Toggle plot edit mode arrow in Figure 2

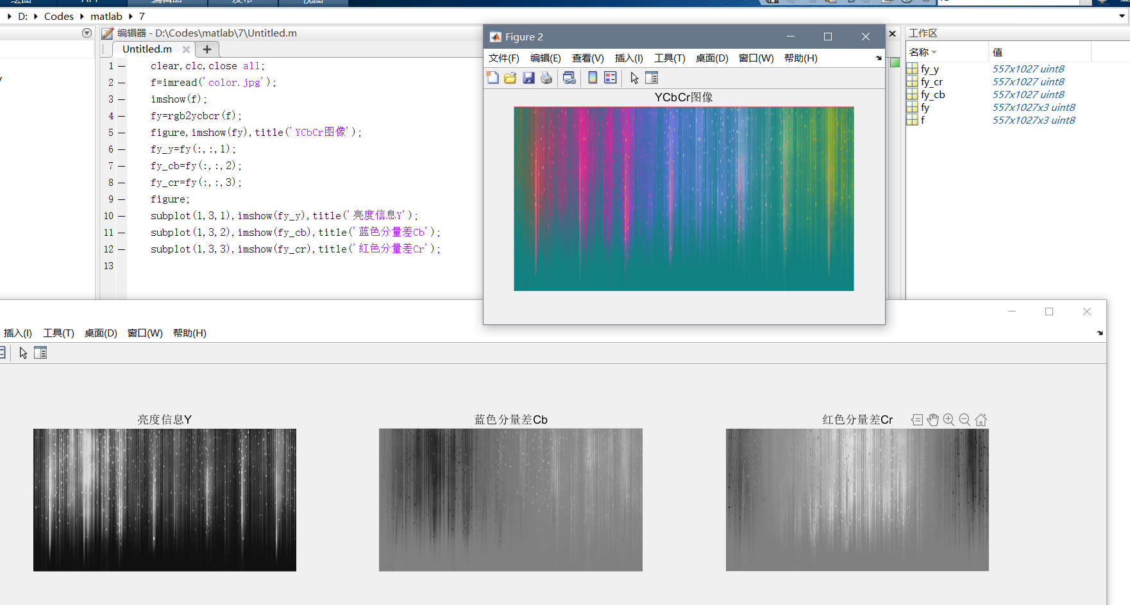[x=634, y=78]
